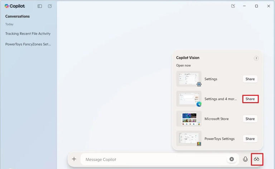The height and width of the screenshot is (169, 275).
Task: Click the pop-out window icon in title bar
Action: pos(233,6)
